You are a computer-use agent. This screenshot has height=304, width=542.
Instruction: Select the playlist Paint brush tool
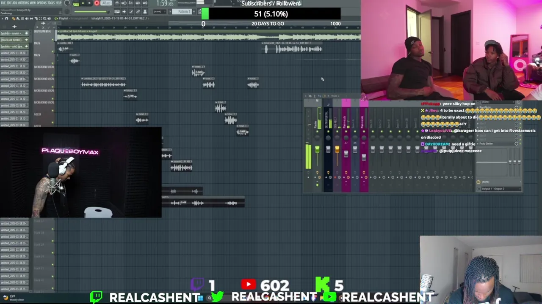(18, 19)
